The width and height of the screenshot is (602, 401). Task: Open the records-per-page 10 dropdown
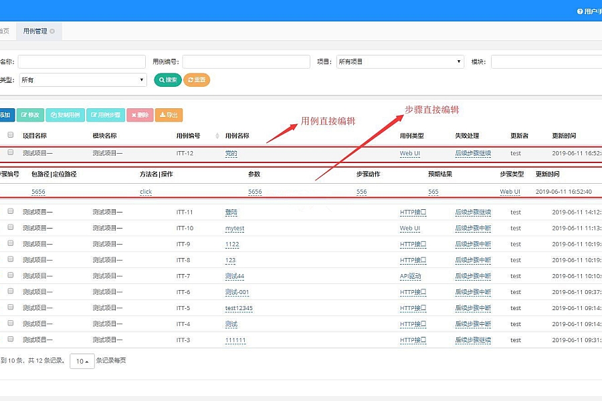point(82,361)
